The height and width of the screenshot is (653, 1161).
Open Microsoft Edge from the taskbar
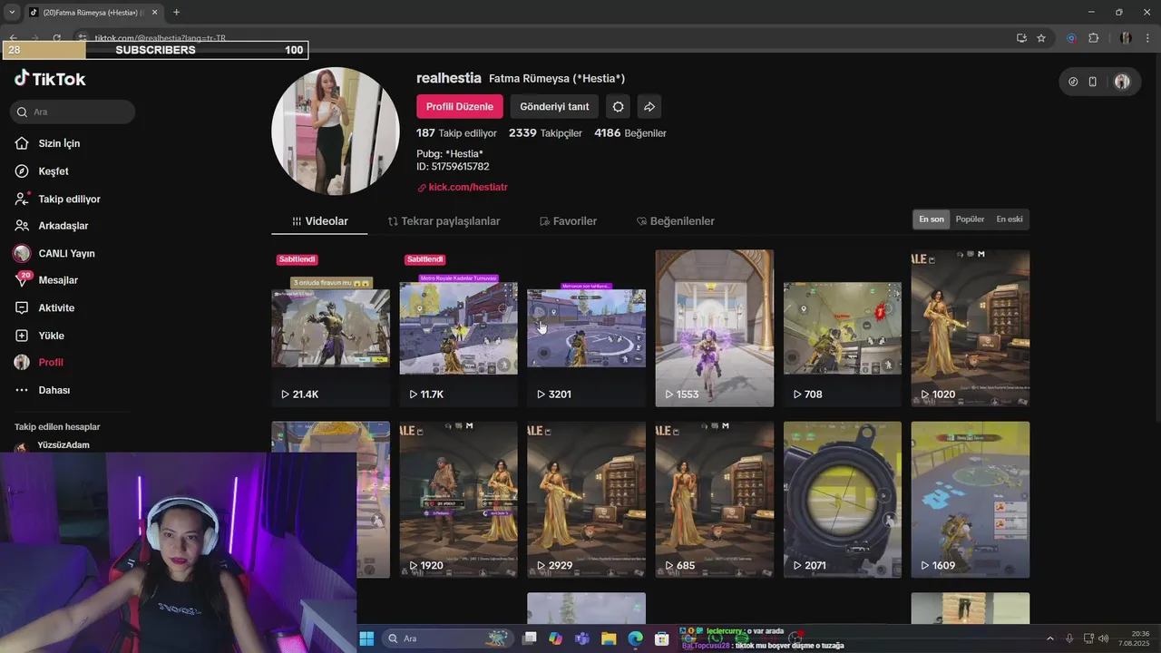(636, 638)
